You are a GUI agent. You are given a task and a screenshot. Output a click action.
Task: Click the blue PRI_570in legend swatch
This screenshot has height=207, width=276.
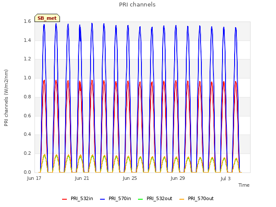[x=103, y=199]
